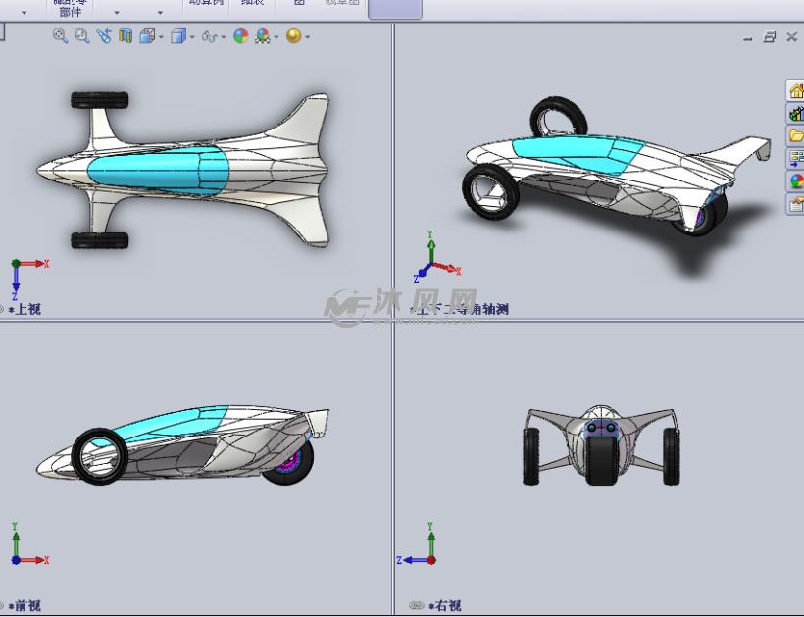Viewport: 804px width, 617px height.
Task: Open the Design Library task pane tab
Action: 795,113
